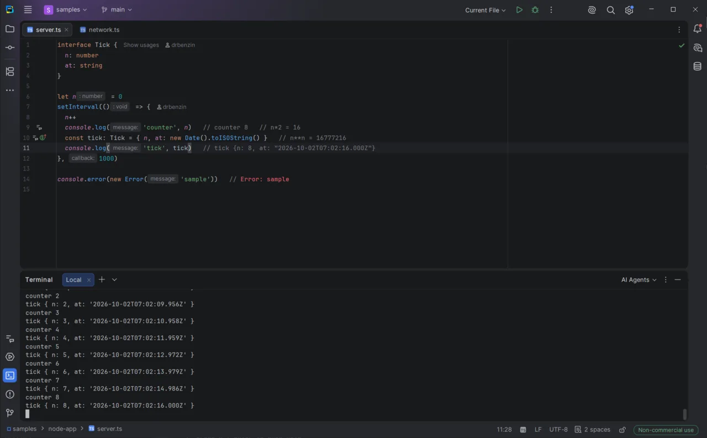Open the AI assistant swirl icon
707x438 pixels.
(x=592, y=10)
